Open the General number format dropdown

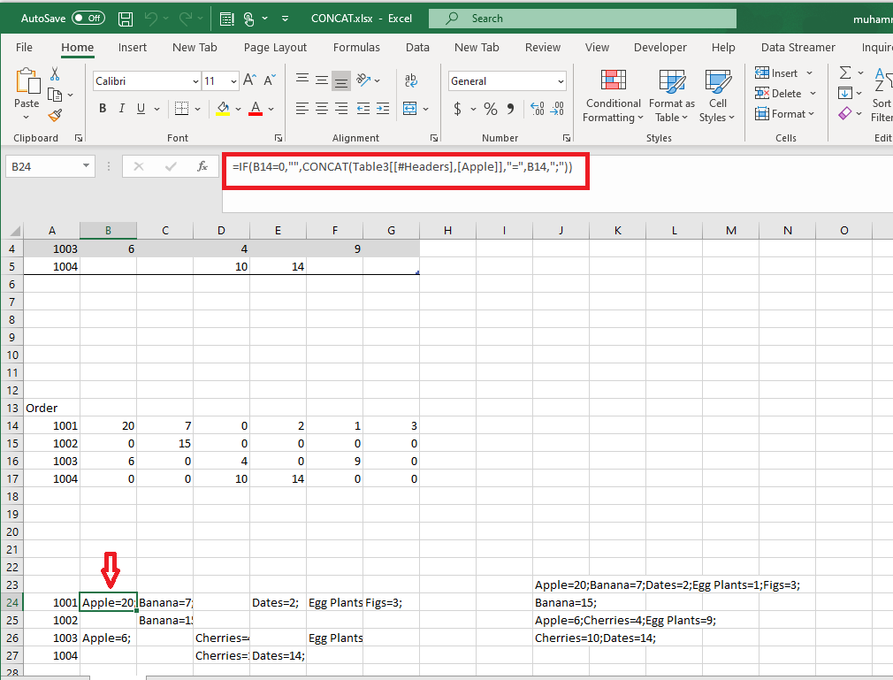point(561,81)
